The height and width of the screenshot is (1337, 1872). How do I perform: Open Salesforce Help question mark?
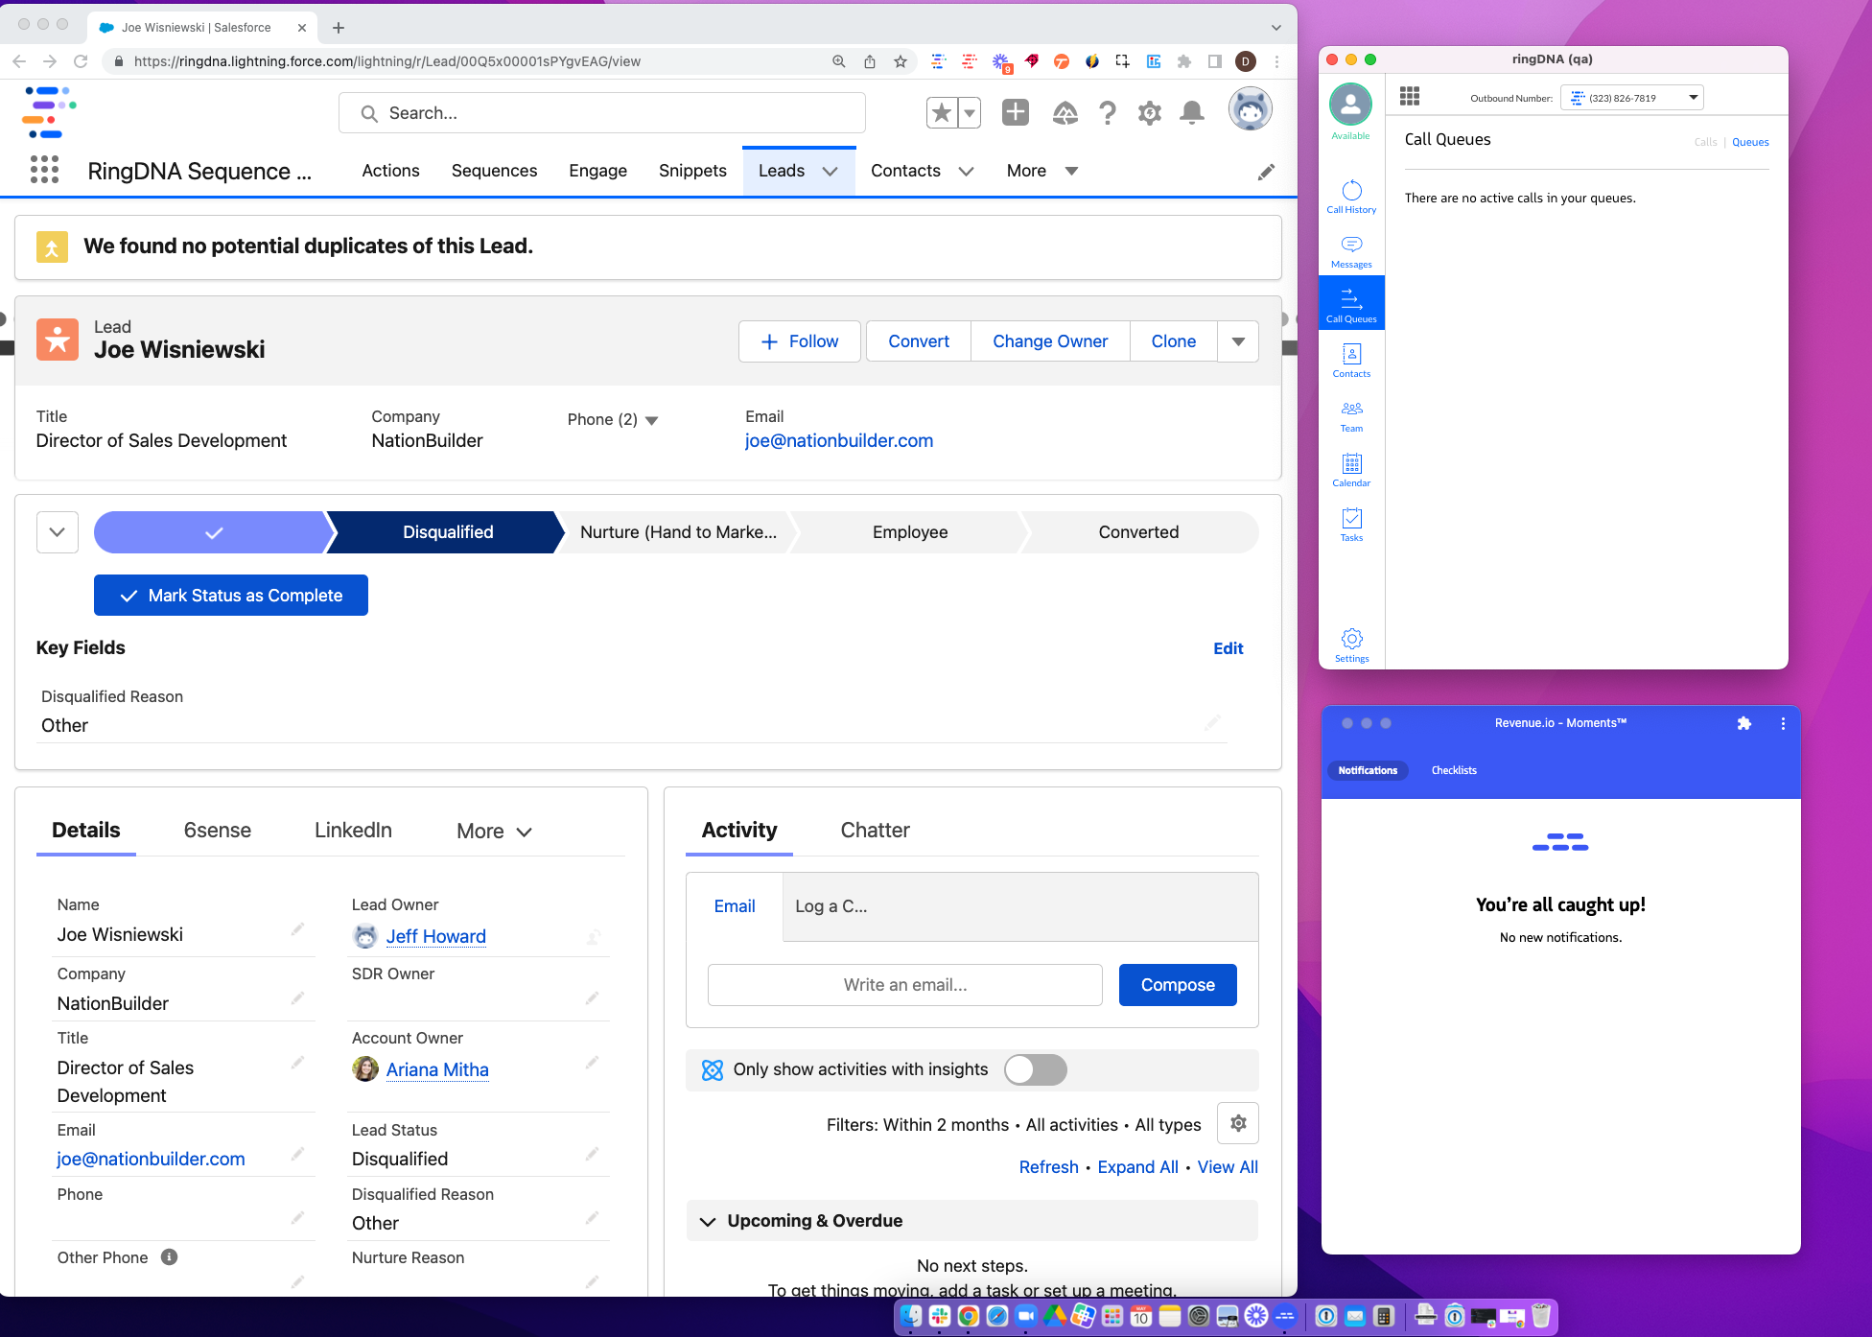(x=1107, y=113)
